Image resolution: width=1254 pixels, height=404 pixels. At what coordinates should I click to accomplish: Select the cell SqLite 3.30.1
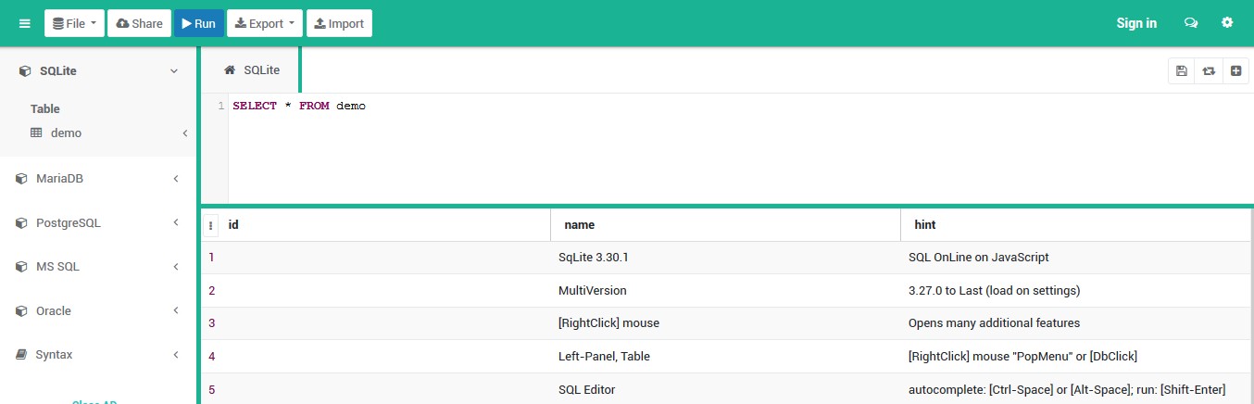(x=725, y=257)
